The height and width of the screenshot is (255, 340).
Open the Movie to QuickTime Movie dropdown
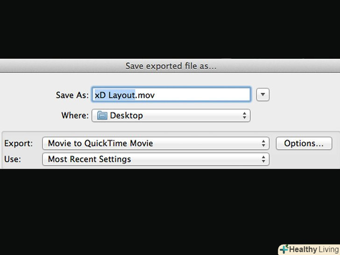156,143
